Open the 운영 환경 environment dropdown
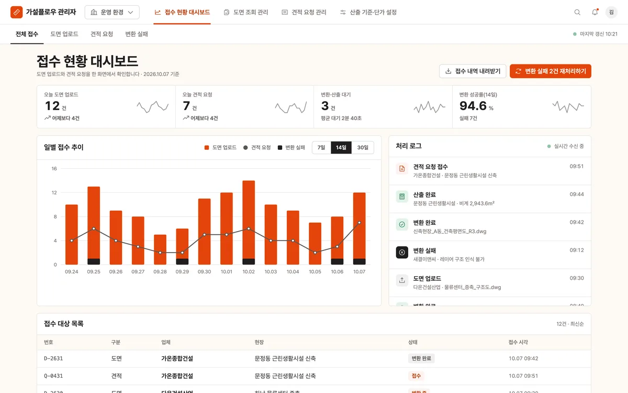This screenshot has width=628, height=393. point(112,12)
